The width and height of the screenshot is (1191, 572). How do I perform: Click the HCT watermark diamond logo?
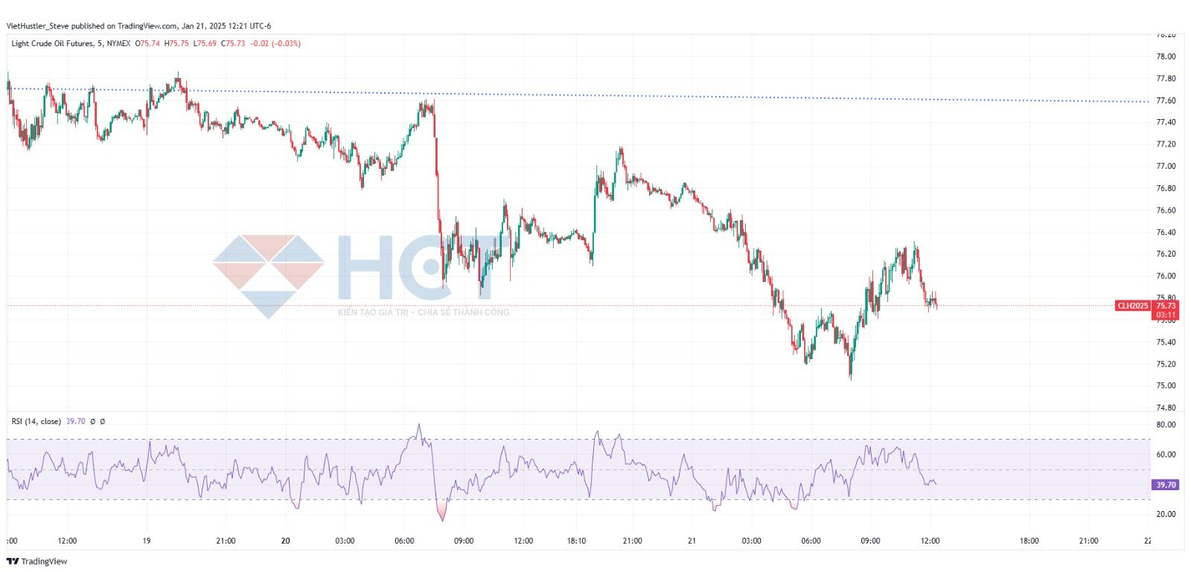click(x=268, y=276)
